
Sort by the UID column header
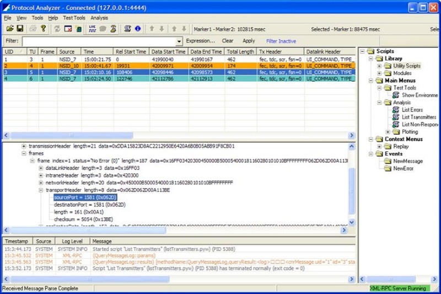(15, 51)
